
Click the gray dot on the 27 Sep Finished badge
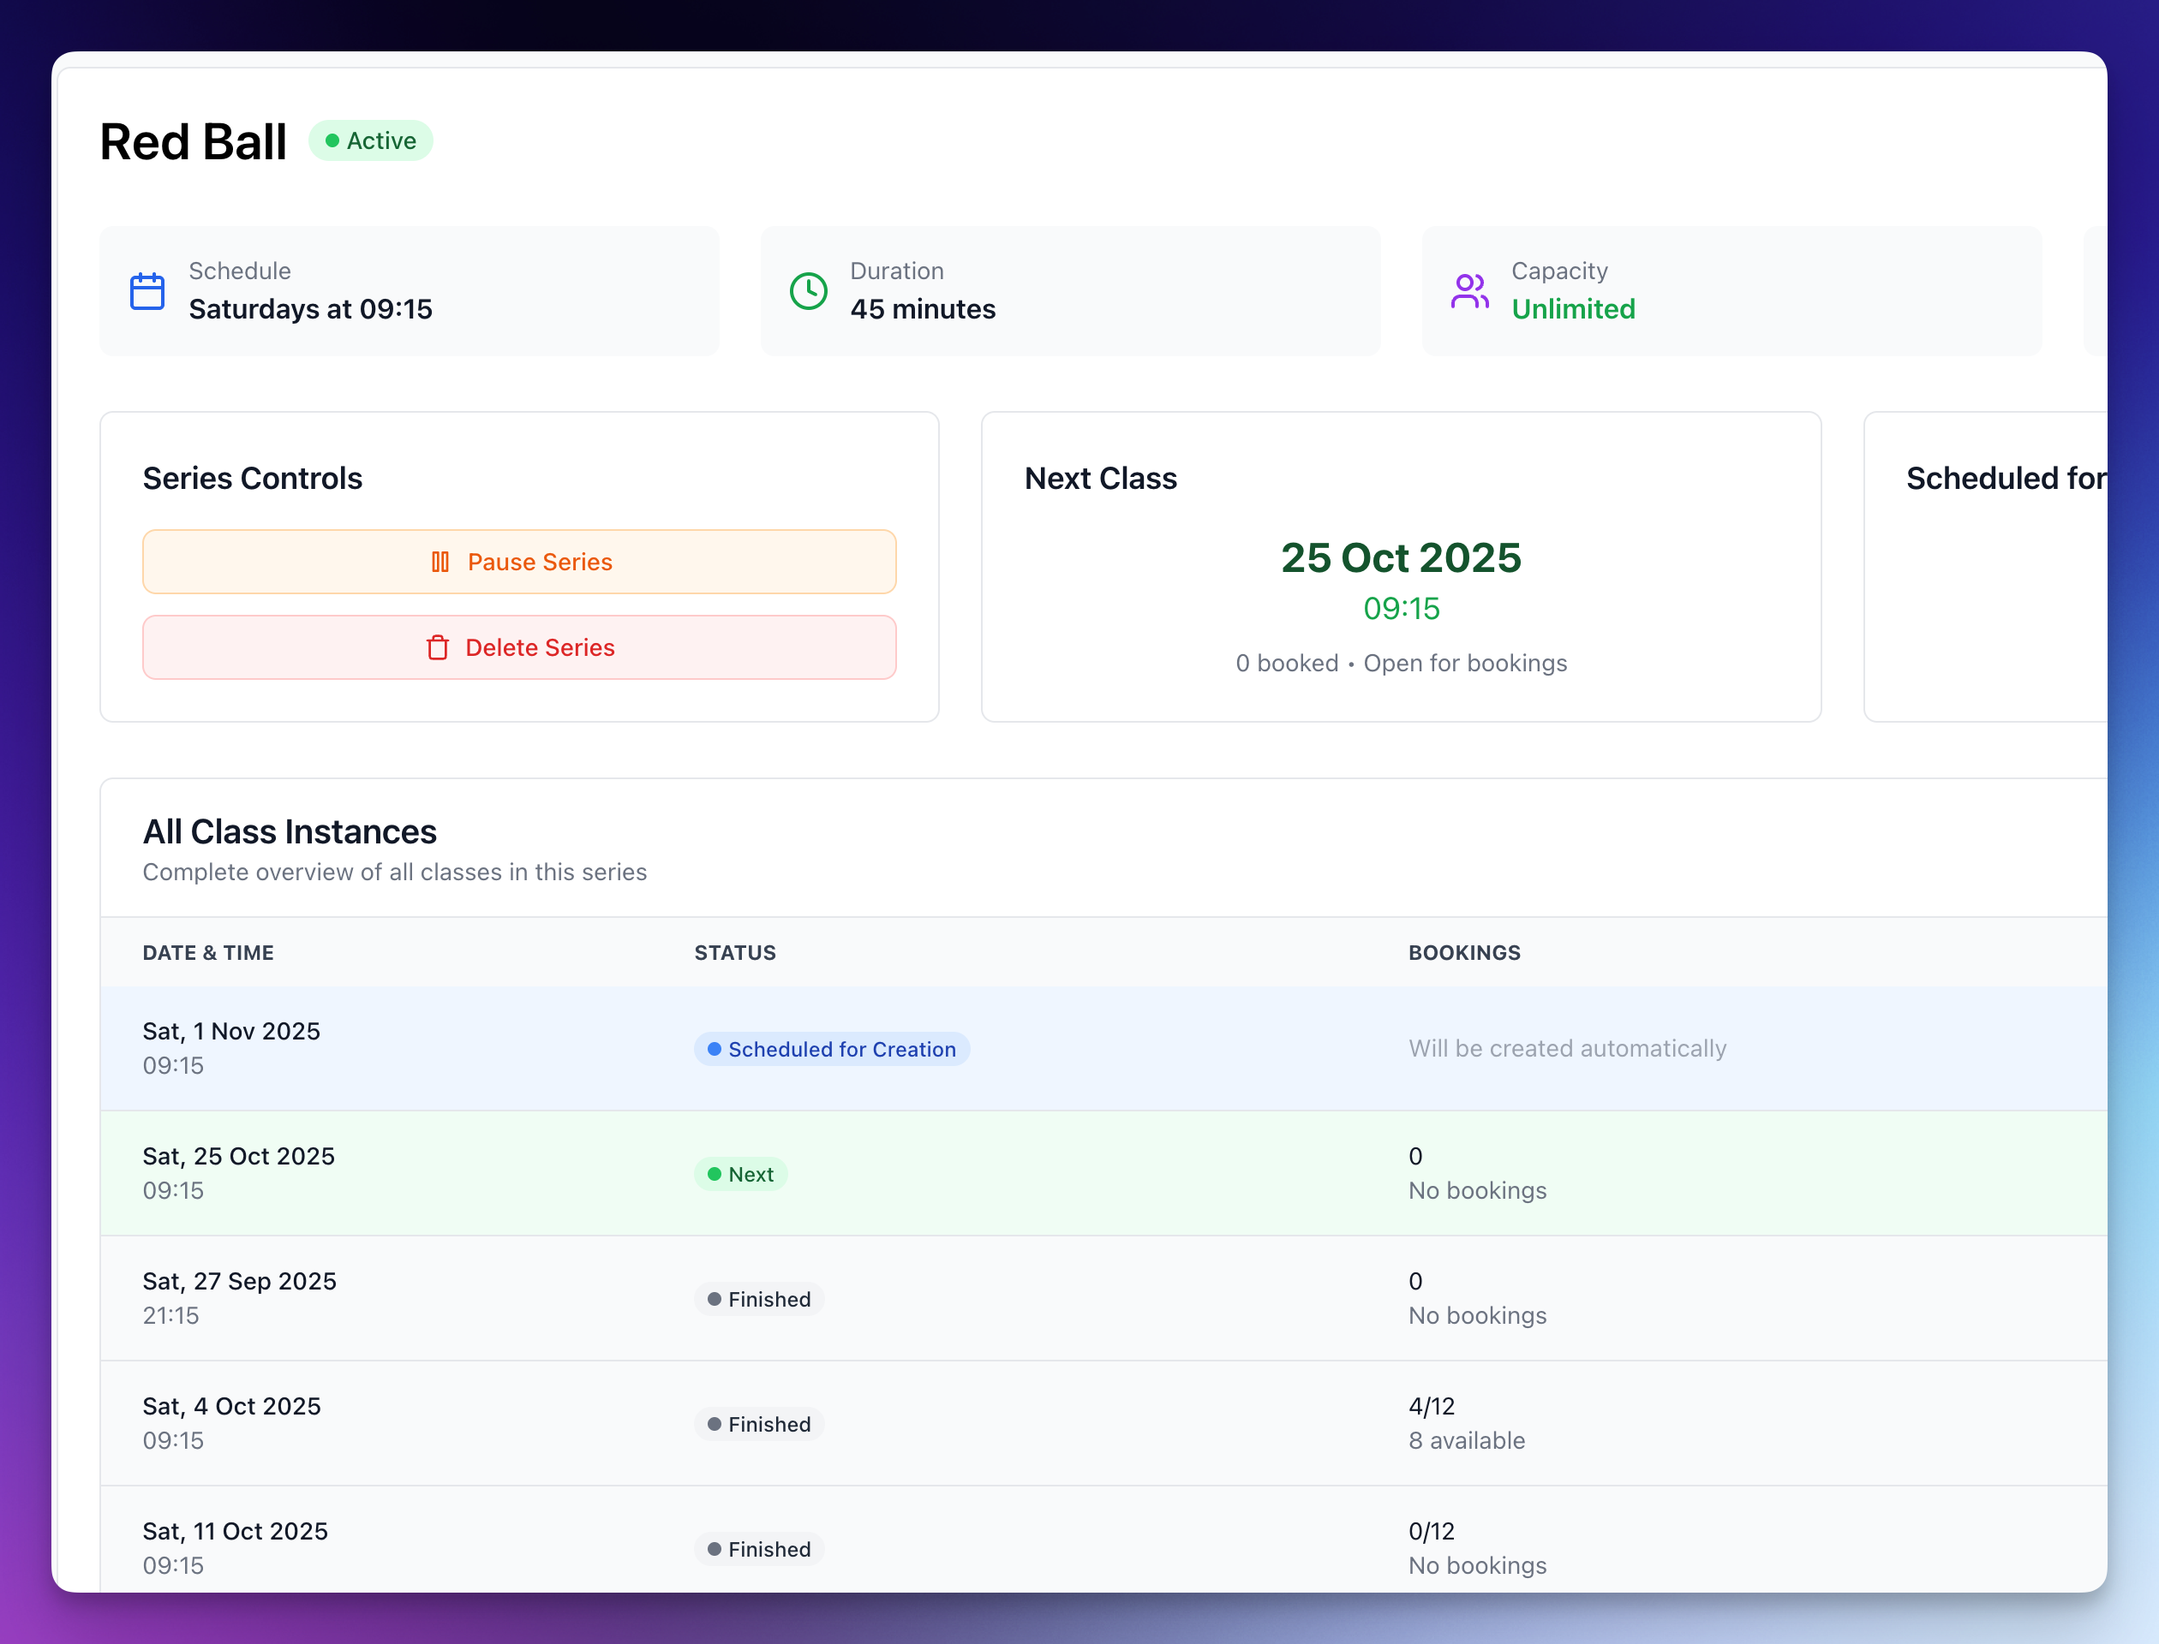(x=714, y=1299)
